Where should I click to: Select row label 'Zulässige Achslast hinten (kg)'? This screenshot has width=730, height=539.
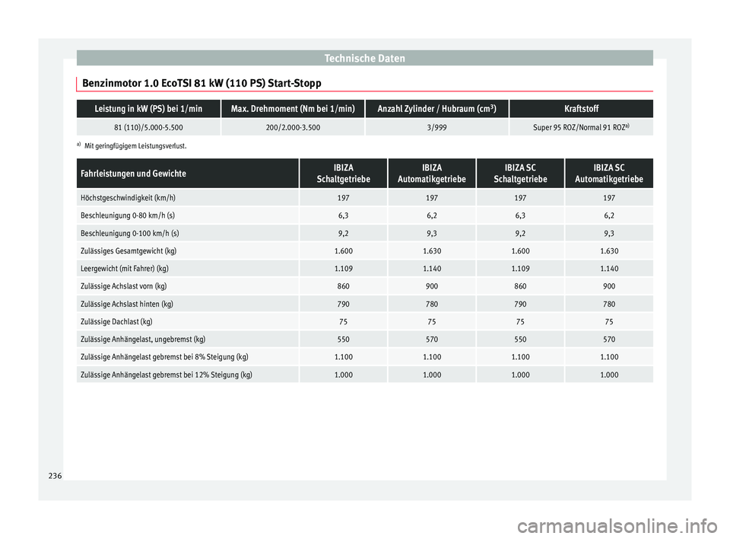[x=127, y=304]
